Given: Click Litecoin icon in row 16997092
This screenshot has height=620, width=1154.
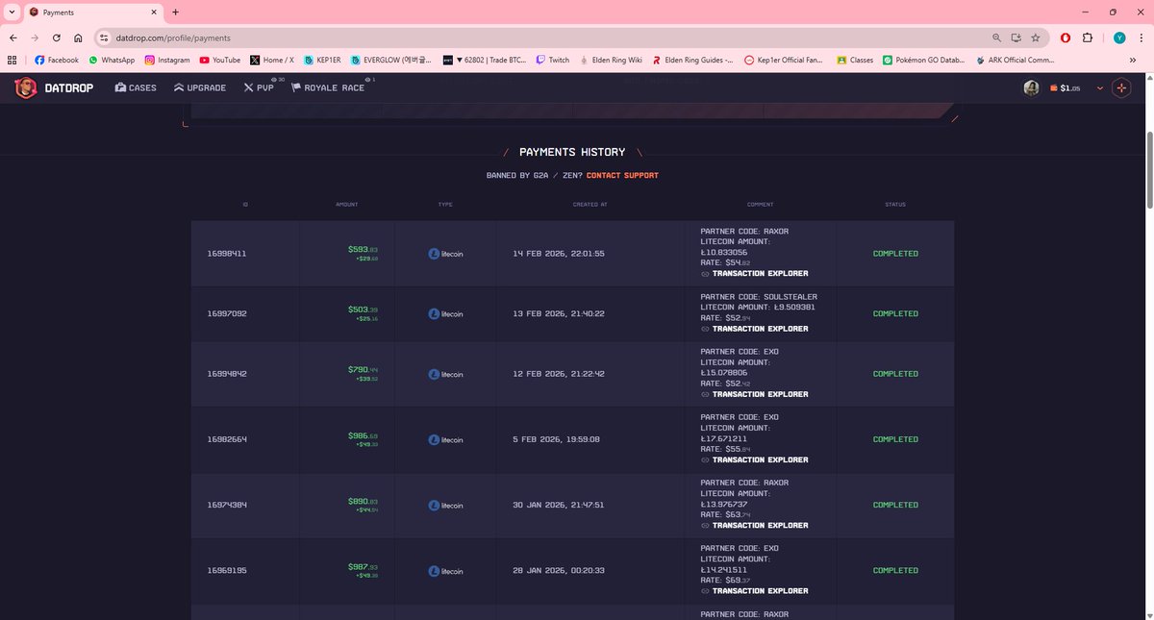Looking at the screenshot, I should tap(434, 313).
